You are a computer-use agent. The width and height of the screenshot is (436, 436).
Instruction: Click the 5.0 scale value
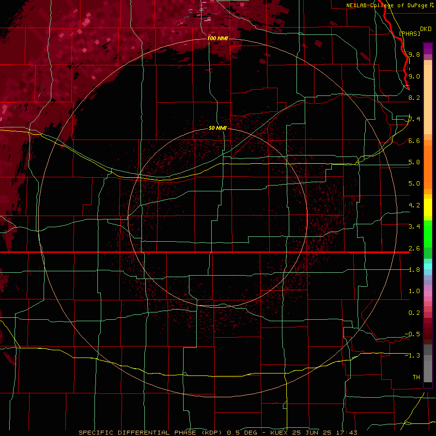click(414, 184)
